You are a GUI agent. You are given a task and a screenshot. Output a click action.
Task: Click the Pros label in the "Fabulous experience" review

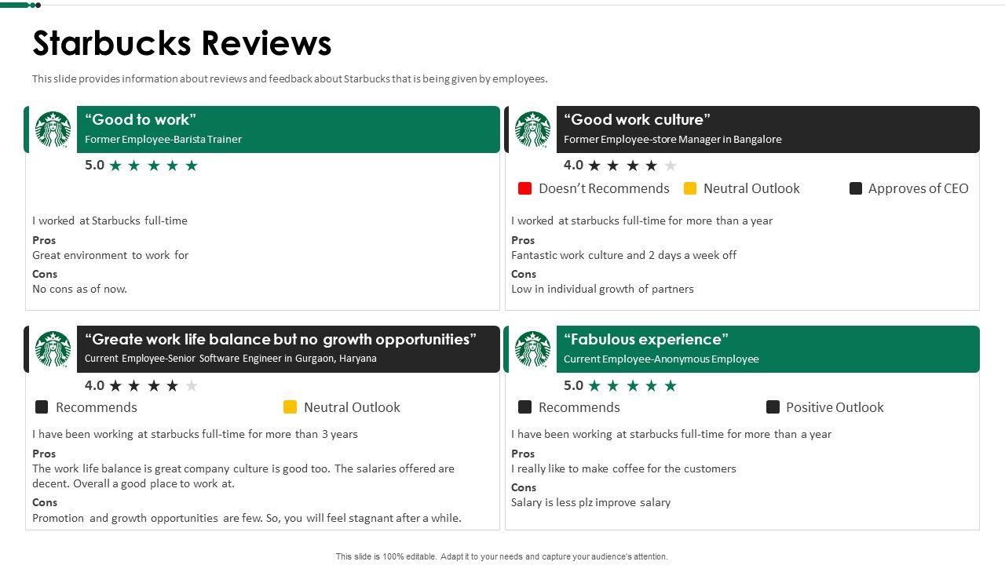click(523, 454)
